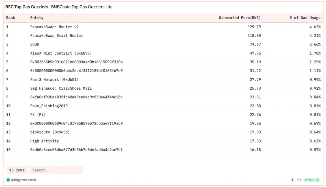326x187 pixels.
Task: Focus the table Search field
Action: pyautogui.click(x=56, y=170)
